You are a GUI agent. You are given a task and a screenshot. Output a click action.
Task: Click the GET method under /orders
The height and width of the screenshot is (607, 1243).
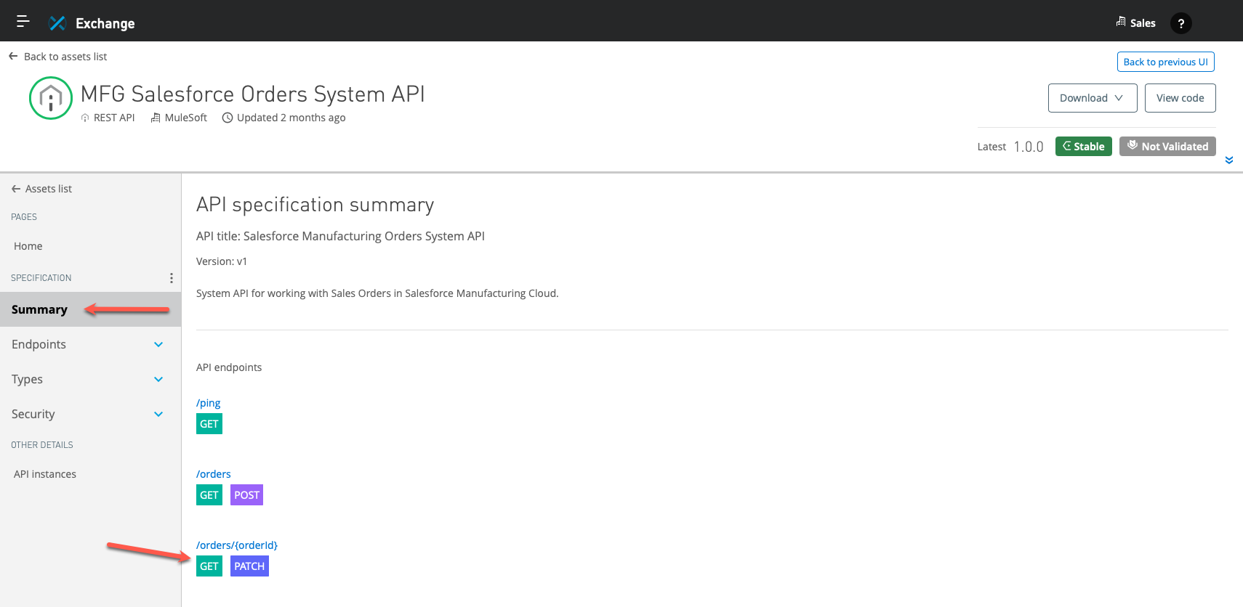coord(209,495)
